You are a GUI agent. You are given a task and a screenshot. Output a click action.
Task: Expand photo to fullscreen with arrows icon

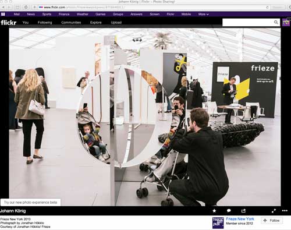274,211
